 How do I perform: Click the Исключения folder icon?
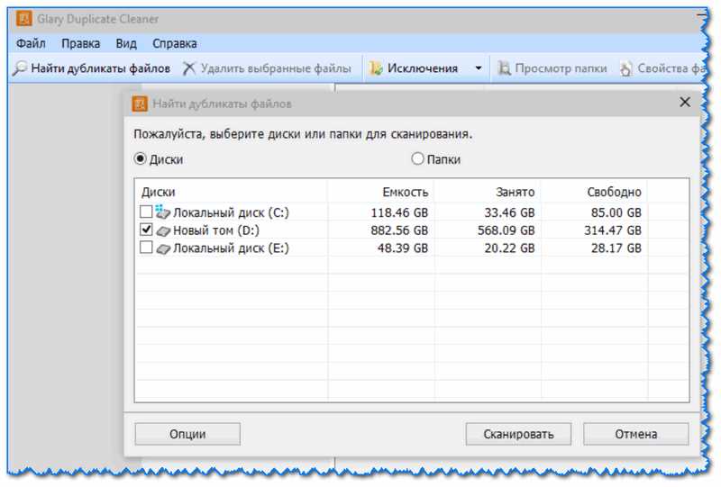376,68
